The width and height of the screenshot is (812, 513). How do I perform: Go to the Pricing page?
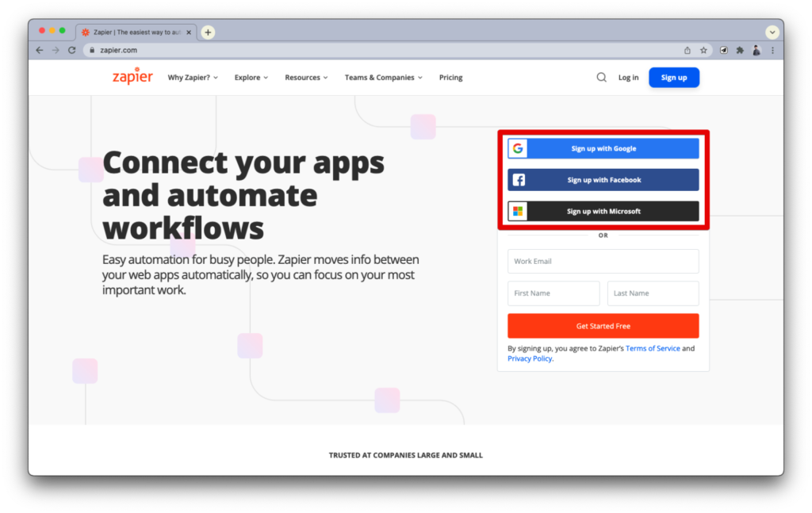point(450,78)
